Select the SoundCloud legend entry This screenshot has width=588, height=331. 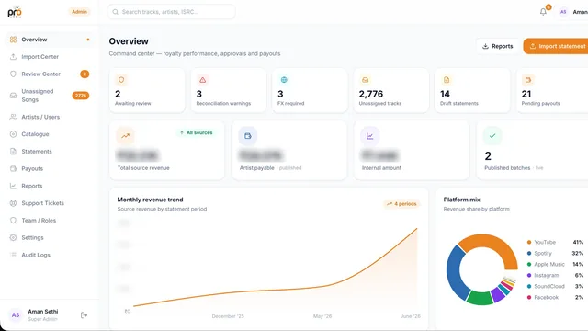[555, 286]
